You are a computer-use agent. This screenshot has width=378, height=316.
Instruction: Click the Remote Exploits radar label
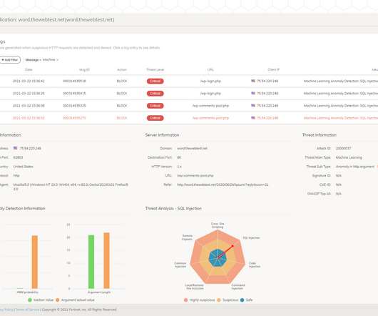188,237
